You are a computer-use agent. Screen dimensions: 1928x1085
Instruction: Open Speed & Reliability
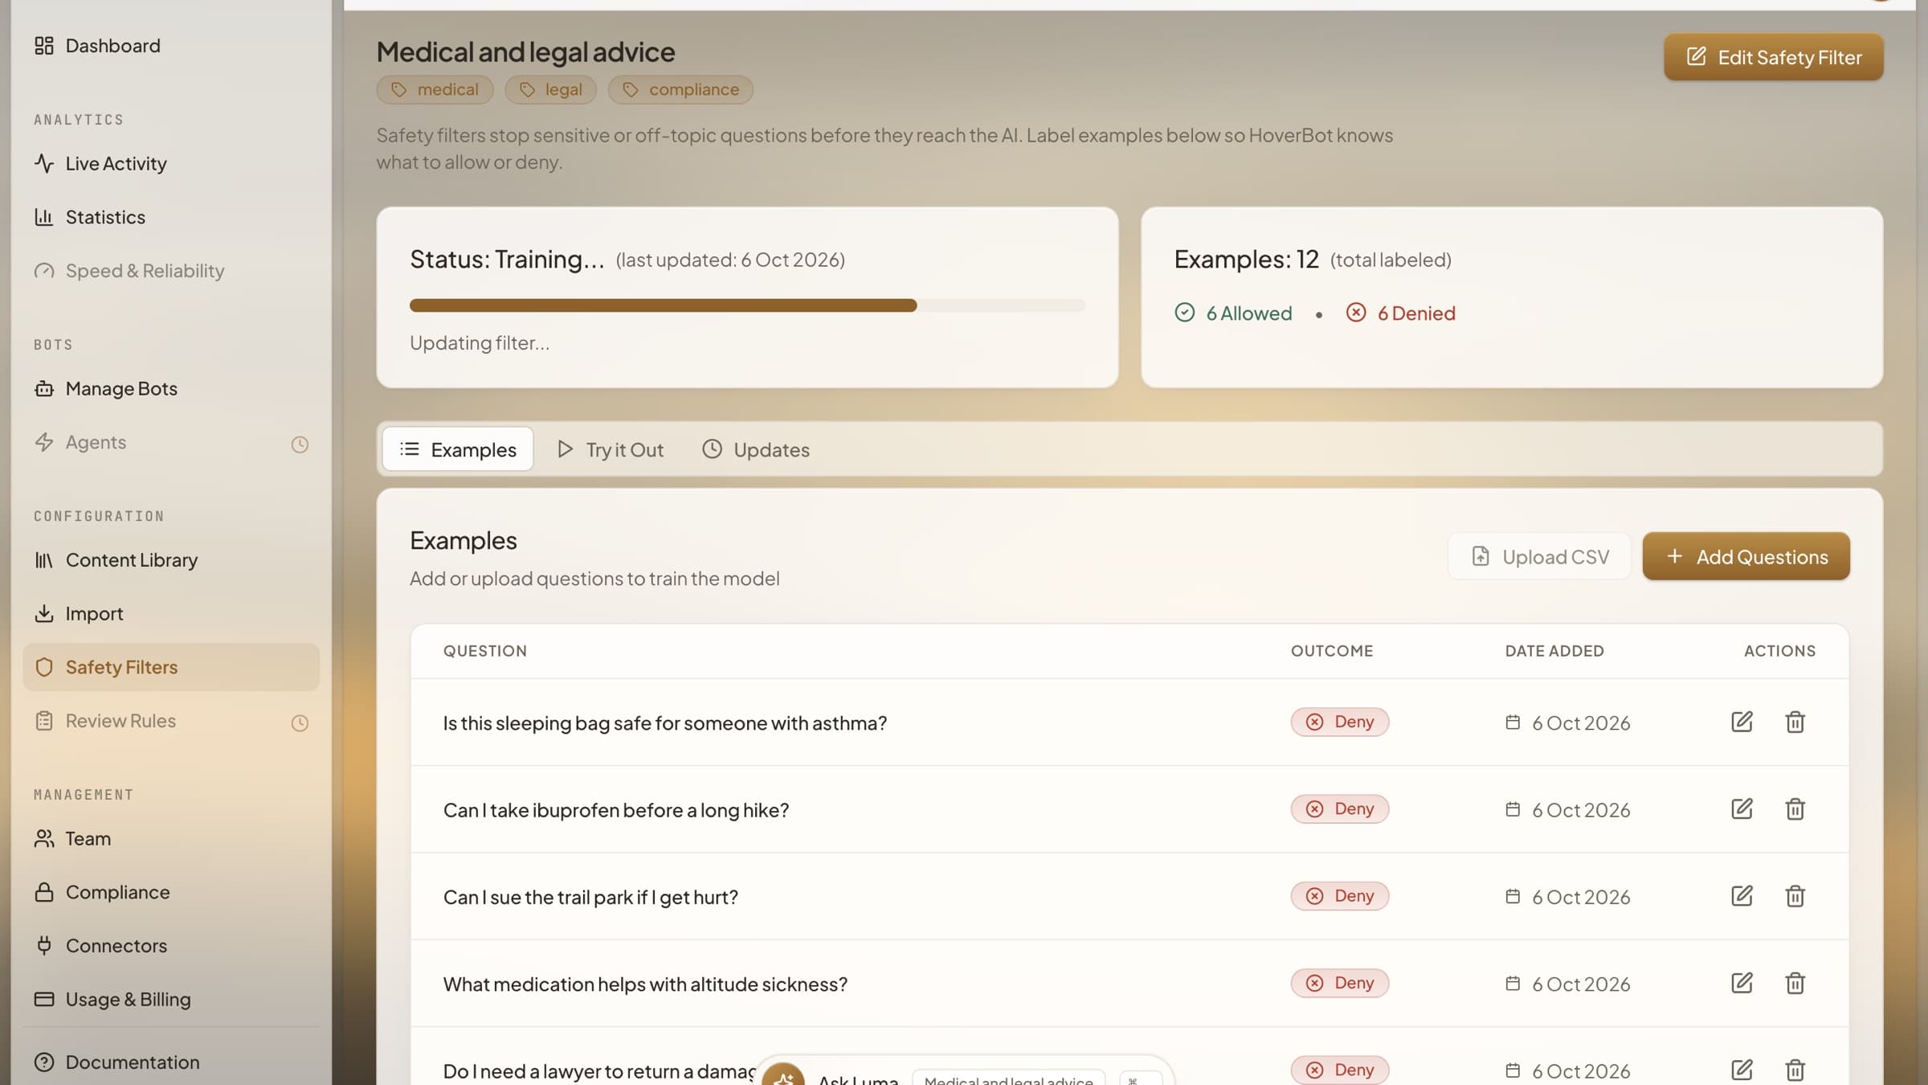click(x=171, y=271)
